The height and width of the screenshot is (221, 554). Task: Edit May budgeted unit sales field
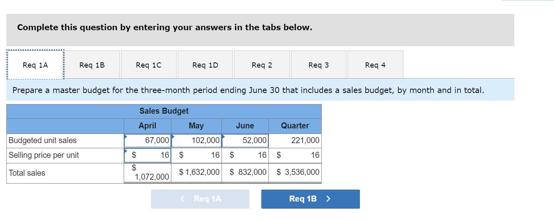[x=196, y=140]
